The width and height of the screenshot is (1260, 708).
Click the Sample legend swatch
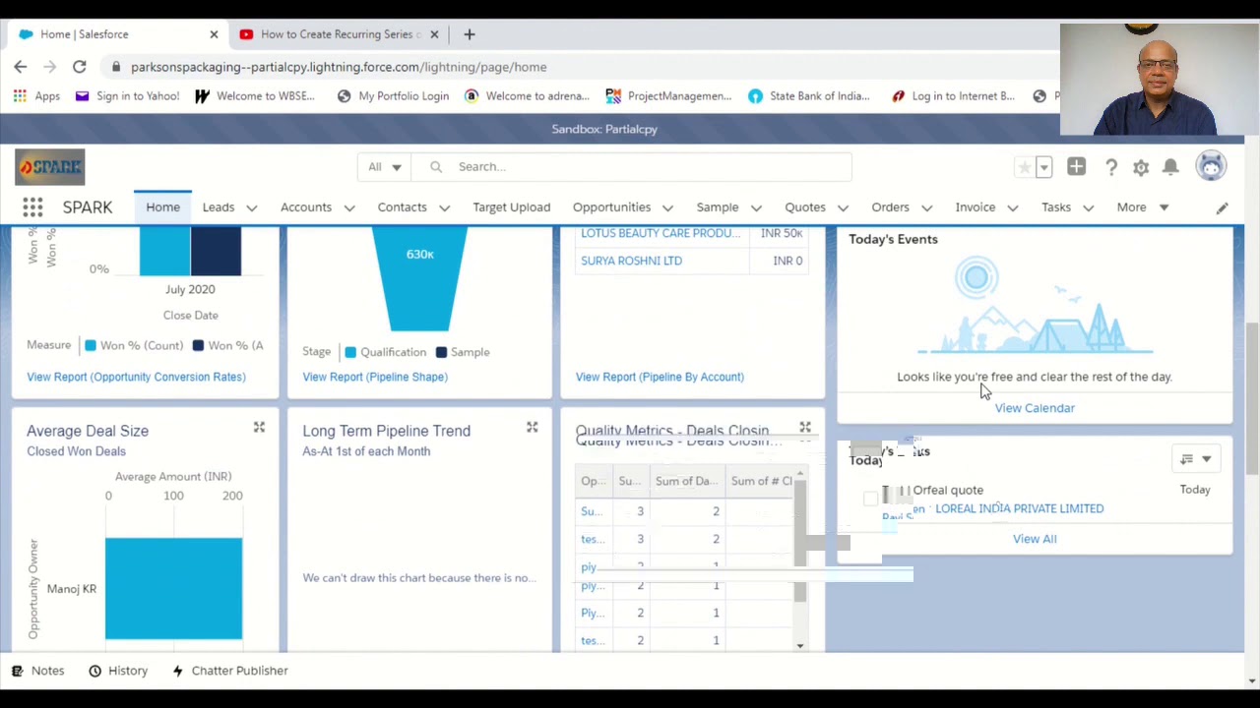pyautogui.click(x=441, y=352)
